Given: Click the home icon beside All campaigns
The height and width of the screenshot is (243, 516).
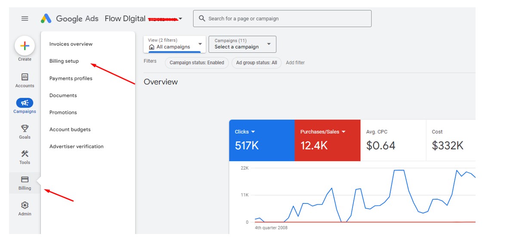Looking at the screenshot, I should [x=152, y=47].
